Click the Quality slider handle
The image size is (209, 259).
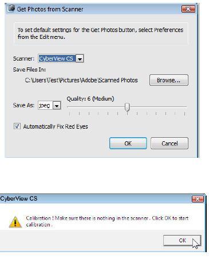[x=127, y=107]
